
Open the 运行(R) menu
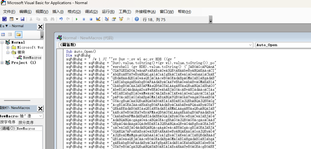point(108,12)
